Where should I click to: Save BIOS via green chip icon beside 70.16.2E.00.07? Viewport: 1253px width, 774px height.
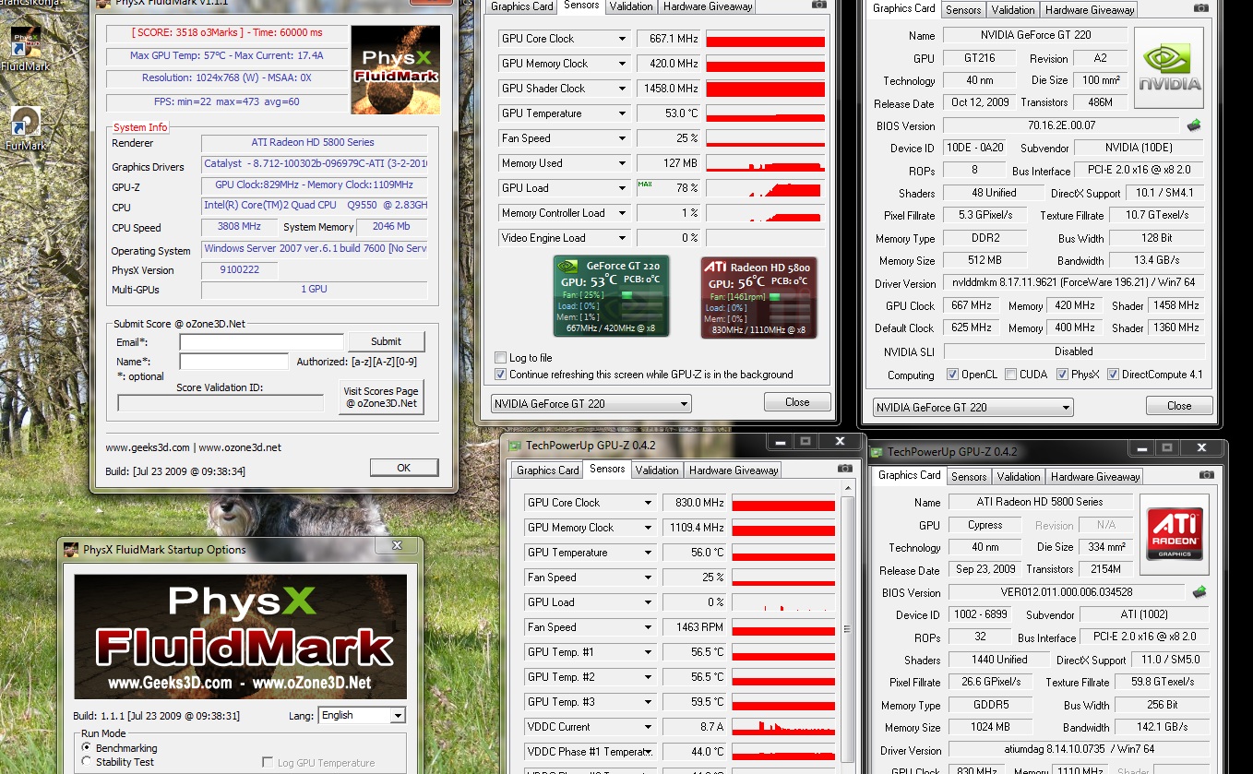click(x=1194, y=125)
